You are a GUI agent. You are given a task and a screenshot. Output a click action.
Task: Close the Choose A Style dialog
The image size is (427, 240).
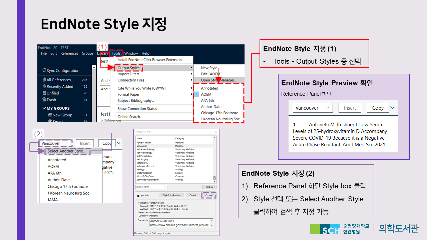216,132
